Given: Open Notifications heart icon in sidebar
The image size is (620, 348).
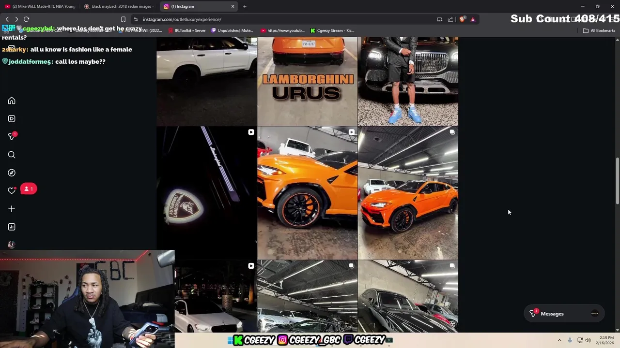Looking at the screenshot, I should click(12, 190).
